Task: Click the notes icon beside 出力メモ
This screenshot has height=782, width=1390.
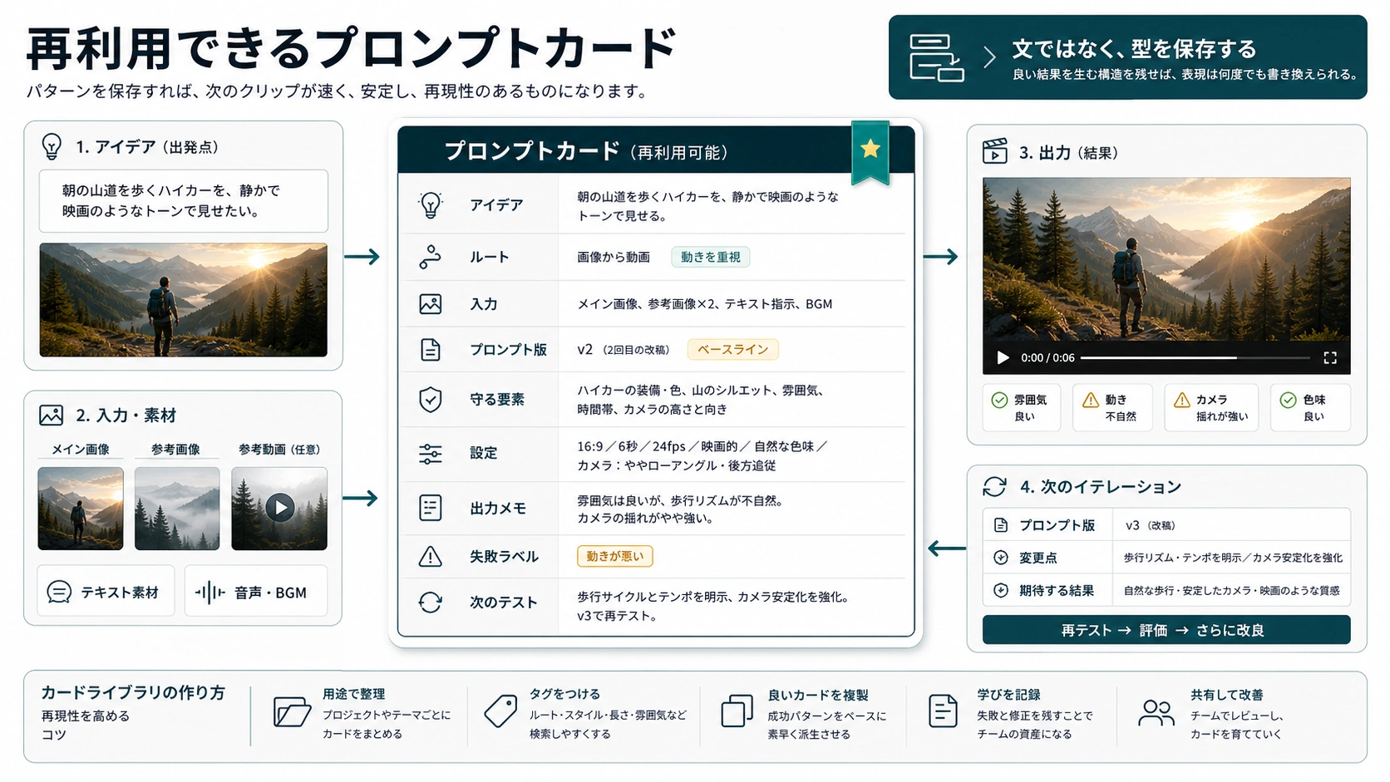Action: 431,508
